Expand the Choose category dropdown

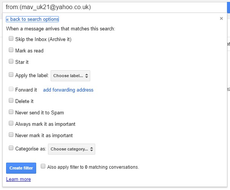(71, 149)
